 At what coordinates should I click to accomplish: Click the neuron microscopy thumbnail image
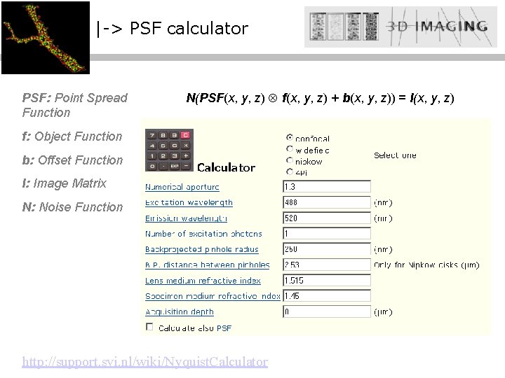pyautogui.click(x=46, y=38)
